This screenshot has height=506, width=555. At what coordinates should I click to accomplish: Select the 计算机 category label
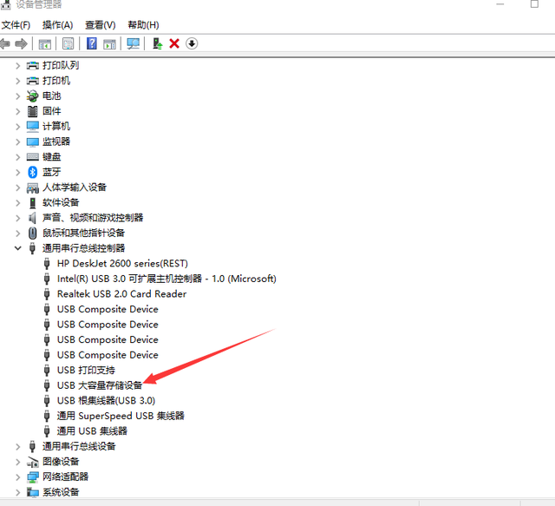click(56, 127)
